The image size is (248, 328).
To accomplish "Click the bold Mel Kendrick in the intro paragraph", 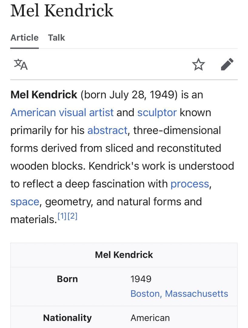I will coord(44,95).
